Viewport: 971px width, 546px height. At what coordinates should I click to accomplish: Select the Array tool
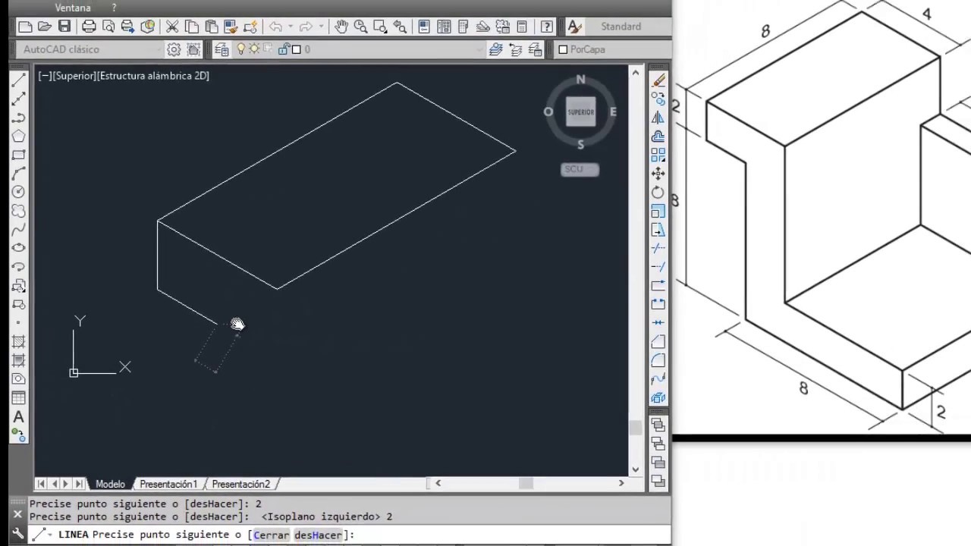(658, 155)
